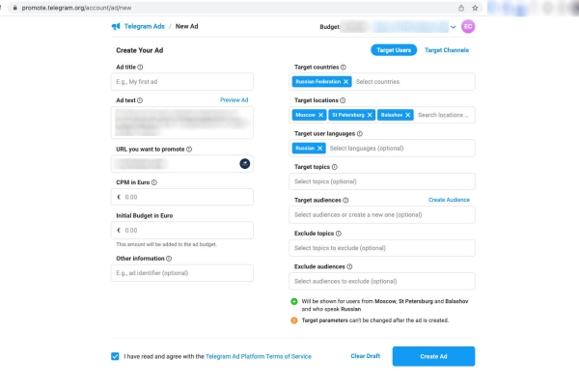Click the New Ad breadcrumb text
The width and height of the screenshot is (579, 387).
coord(187,27)
